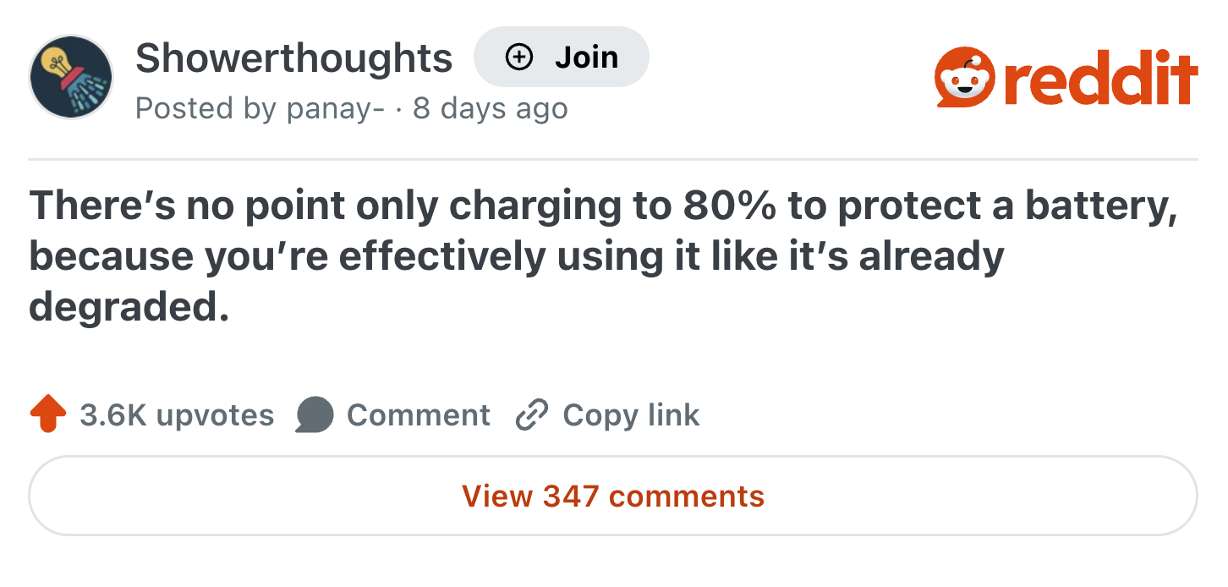Image resolution: width=1228 pixels, height=587 pixels.
Task: Join the Showerthoughts community
Action: 562,58
